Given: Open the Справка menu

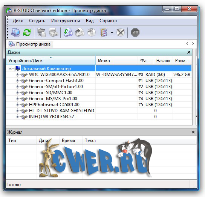Looking at the screenshot, I should click(108, 21).
